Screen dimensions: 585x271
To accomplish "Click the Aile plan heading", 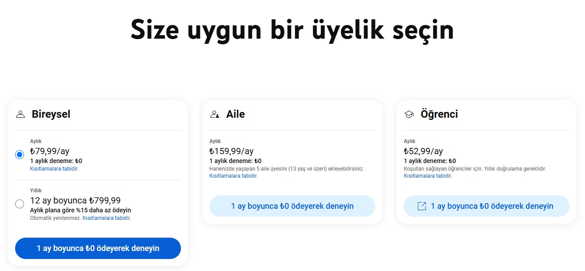I will 236,114.
